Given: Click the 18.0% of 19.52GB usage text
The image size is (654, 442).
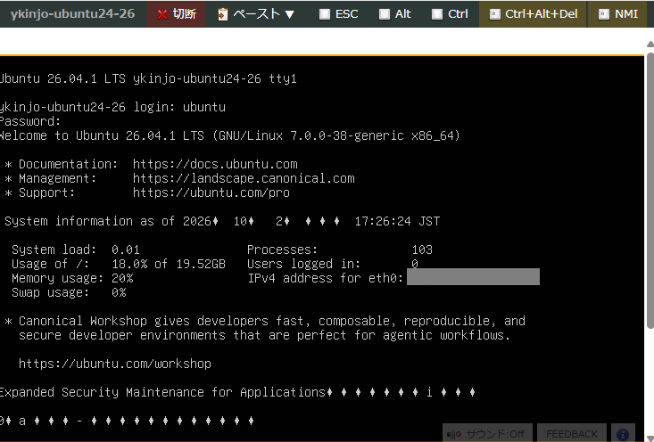Looking at the screenshot, I should pos(169,264).
